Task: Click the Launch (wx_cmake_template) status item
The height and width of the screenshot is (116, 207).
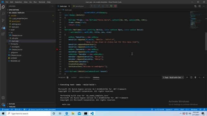Action: pyautogui.click(x=42, y=110)
